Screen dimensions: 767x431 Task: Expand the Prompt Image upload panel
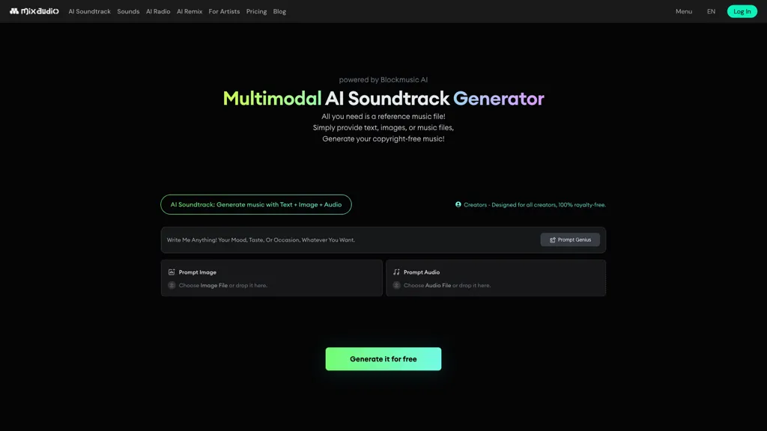point(271,278)
